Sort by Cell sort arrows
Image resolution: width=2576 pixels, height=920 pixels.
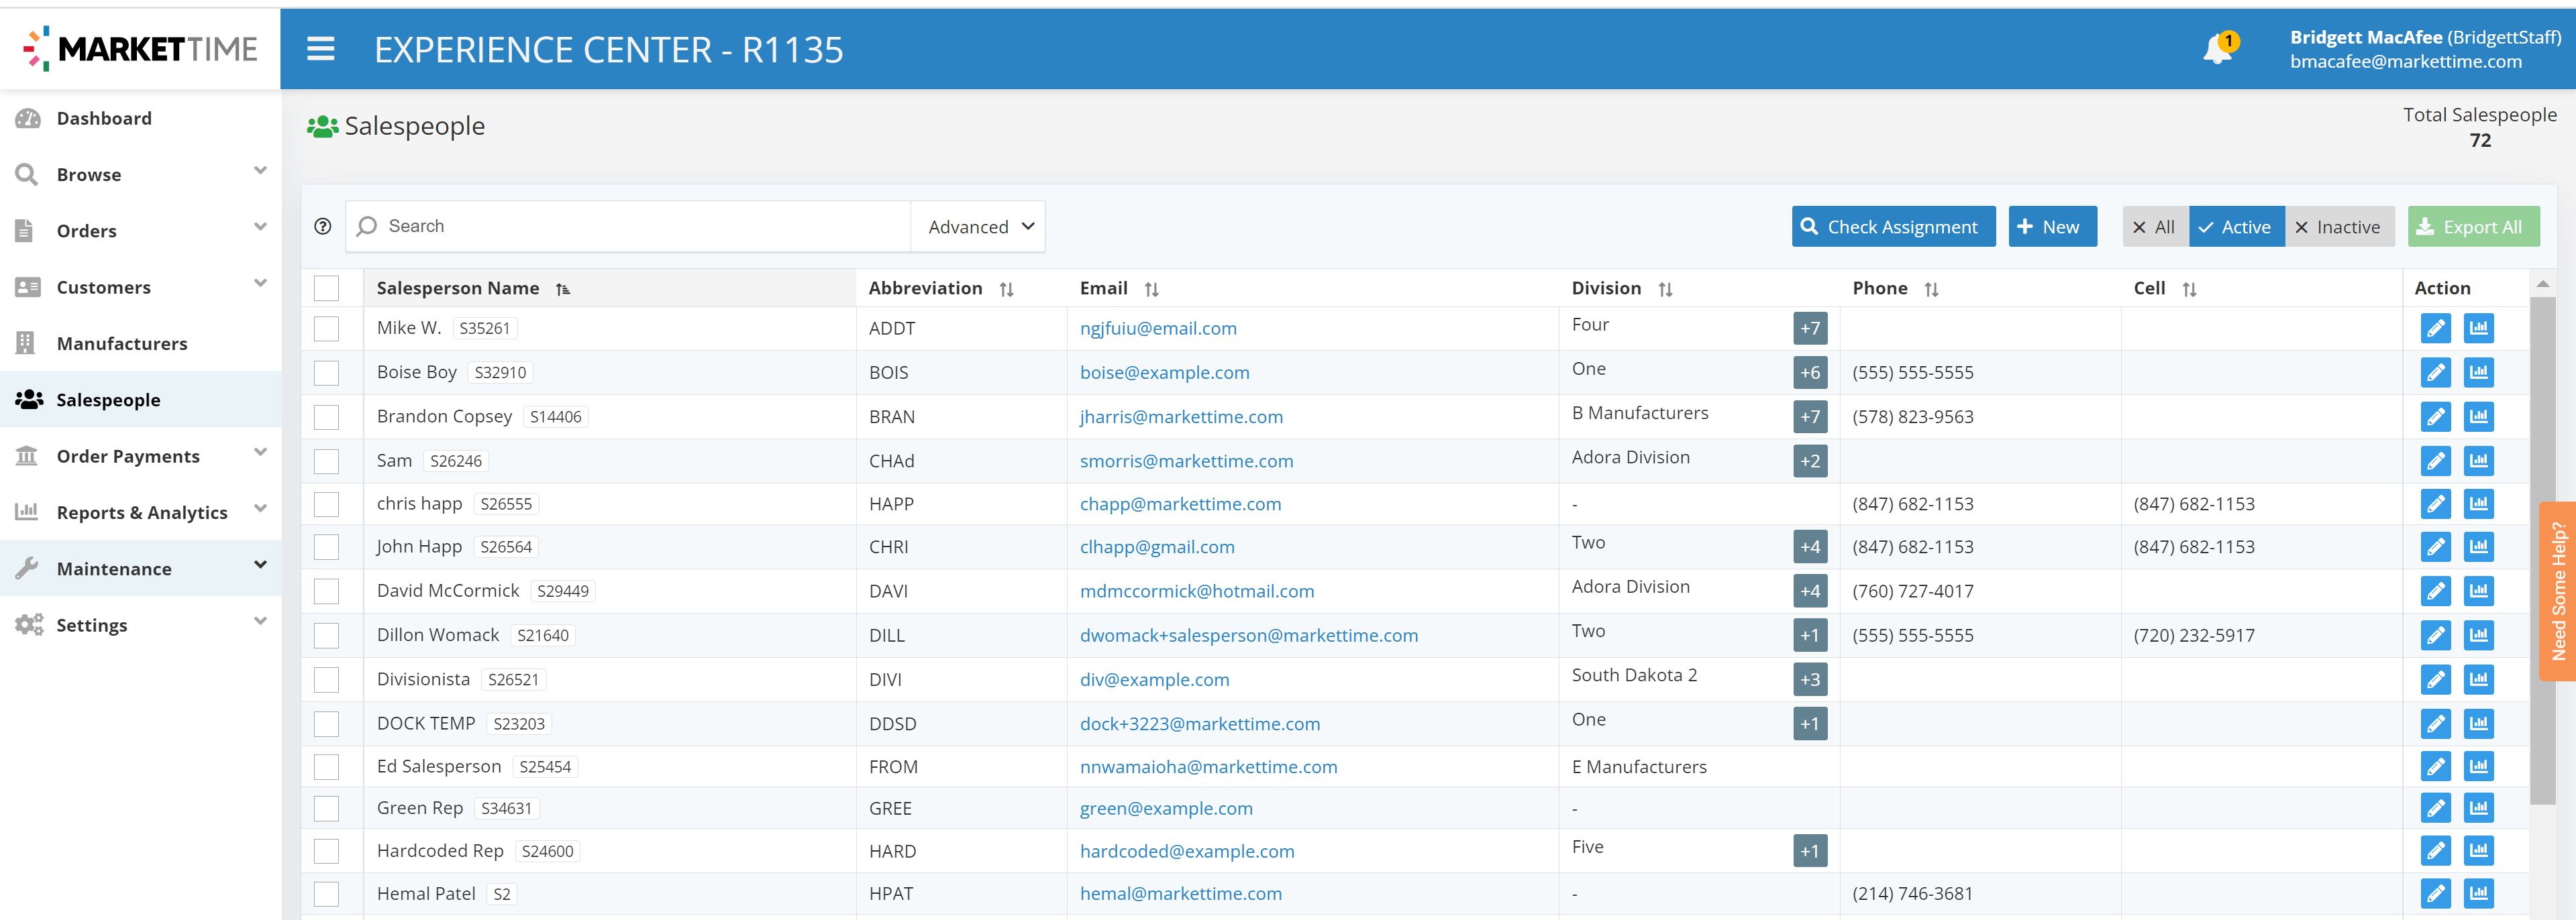pyautogui.click(x=2189, y=289)
